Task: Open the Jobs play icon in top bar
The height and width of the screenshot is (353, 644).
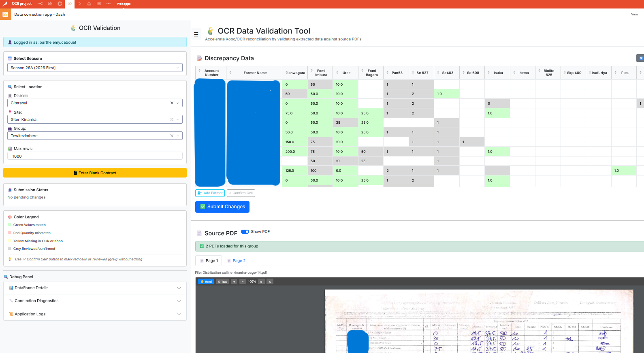Action: [79, 4]
